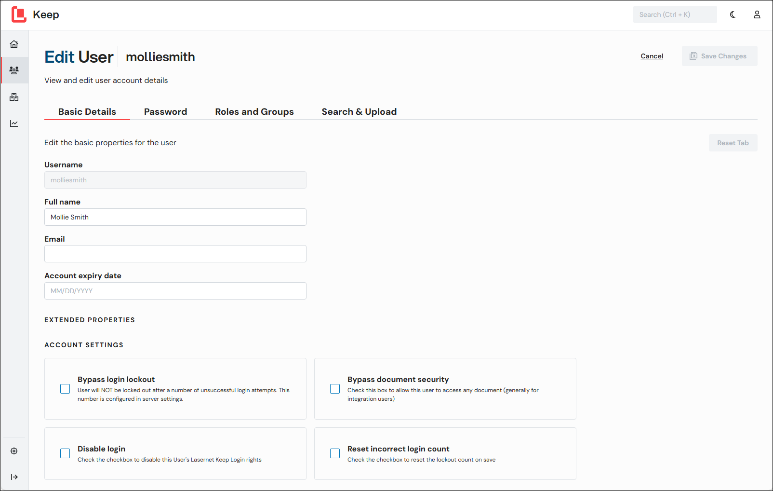
Task: Enable Bypass document security checkbox
Action: point(335,389)
